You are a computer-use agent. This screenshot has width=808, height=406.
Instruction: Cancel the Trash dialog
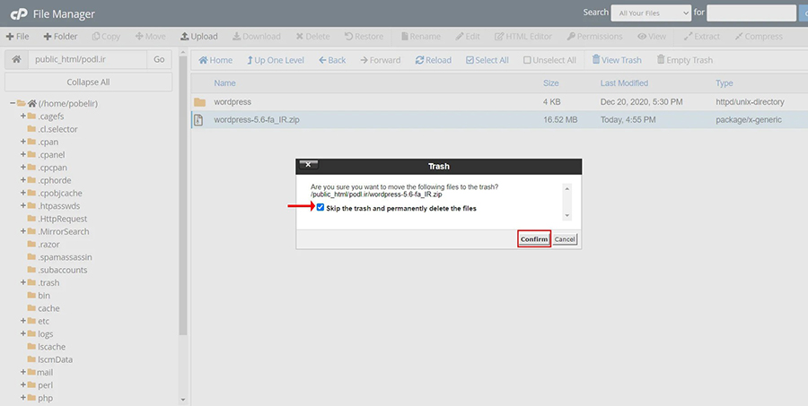565,239
